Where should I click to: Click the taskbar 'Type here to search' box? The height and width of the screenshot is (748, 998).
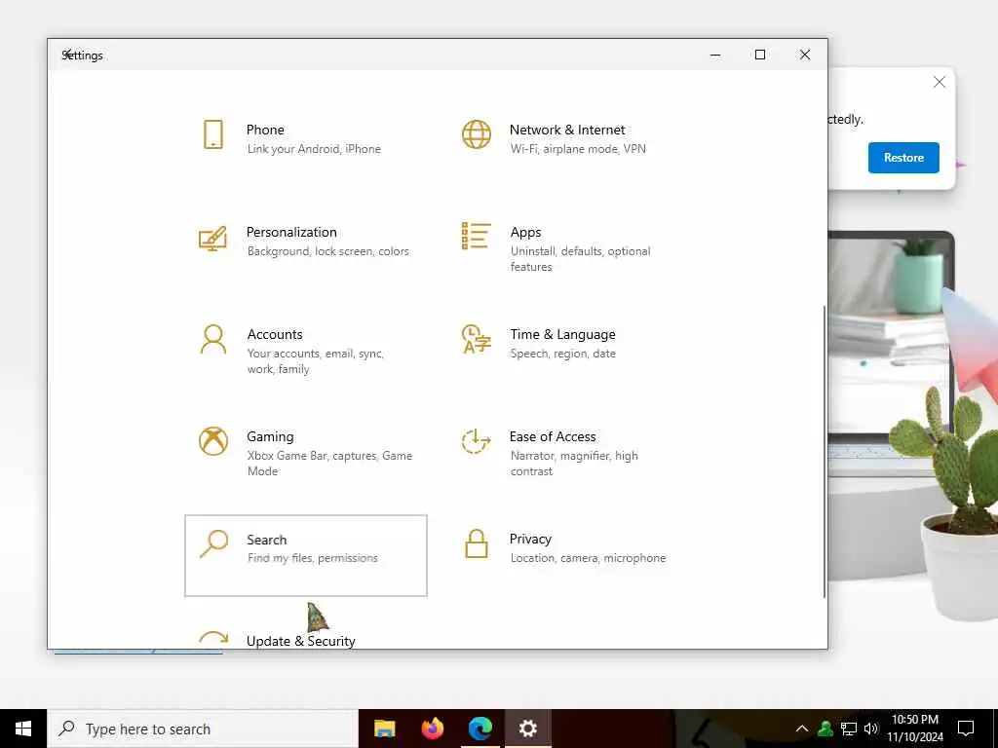[x=203, y=729]
